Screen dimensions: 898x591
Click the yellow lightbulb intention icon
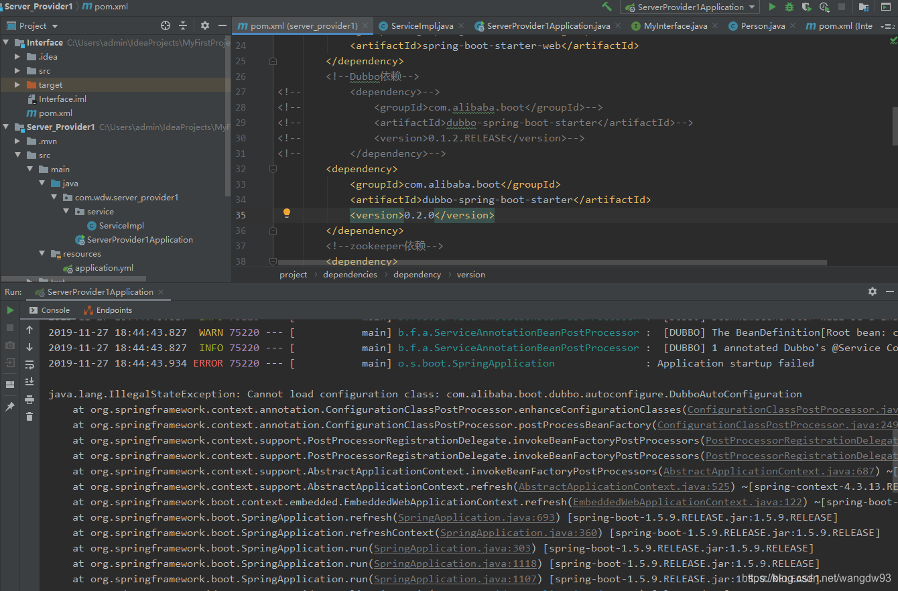(287, 213)
